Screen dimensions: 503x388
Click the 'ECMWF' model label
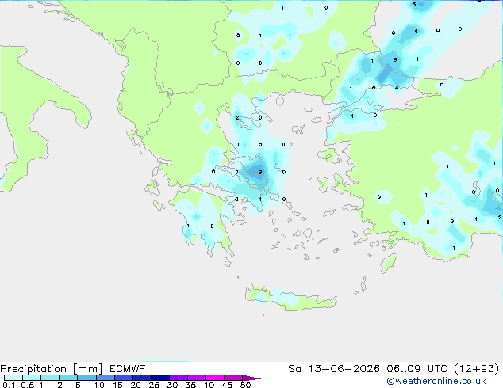(128, 369)
